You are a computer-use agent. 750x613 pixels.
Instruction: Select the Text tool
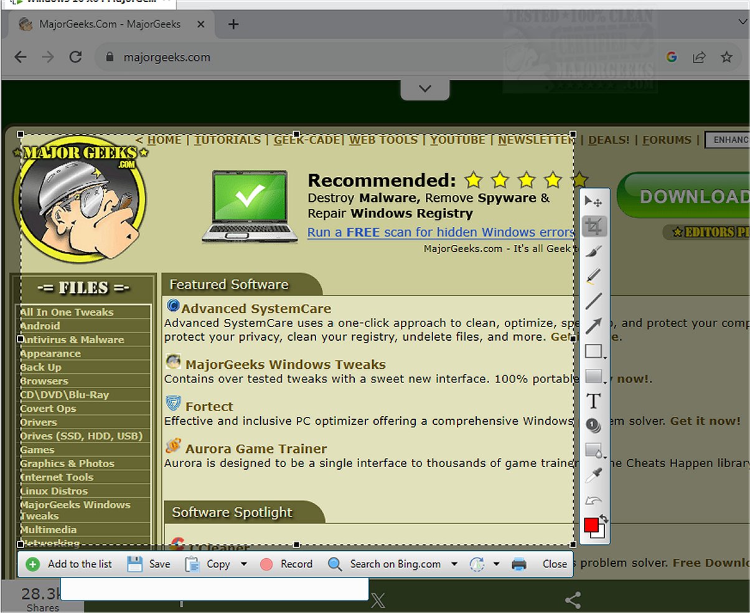pyautogui.click(x=594, y=401)
